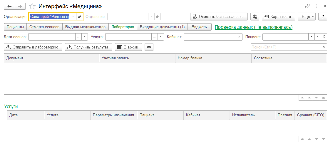Open the question mark help button

[323, 16]
